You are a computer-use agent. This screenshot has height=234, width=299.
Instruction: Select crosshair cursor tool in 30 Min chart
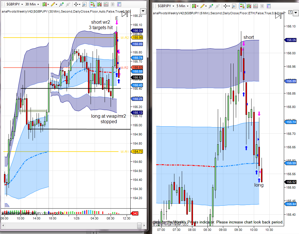76,4
